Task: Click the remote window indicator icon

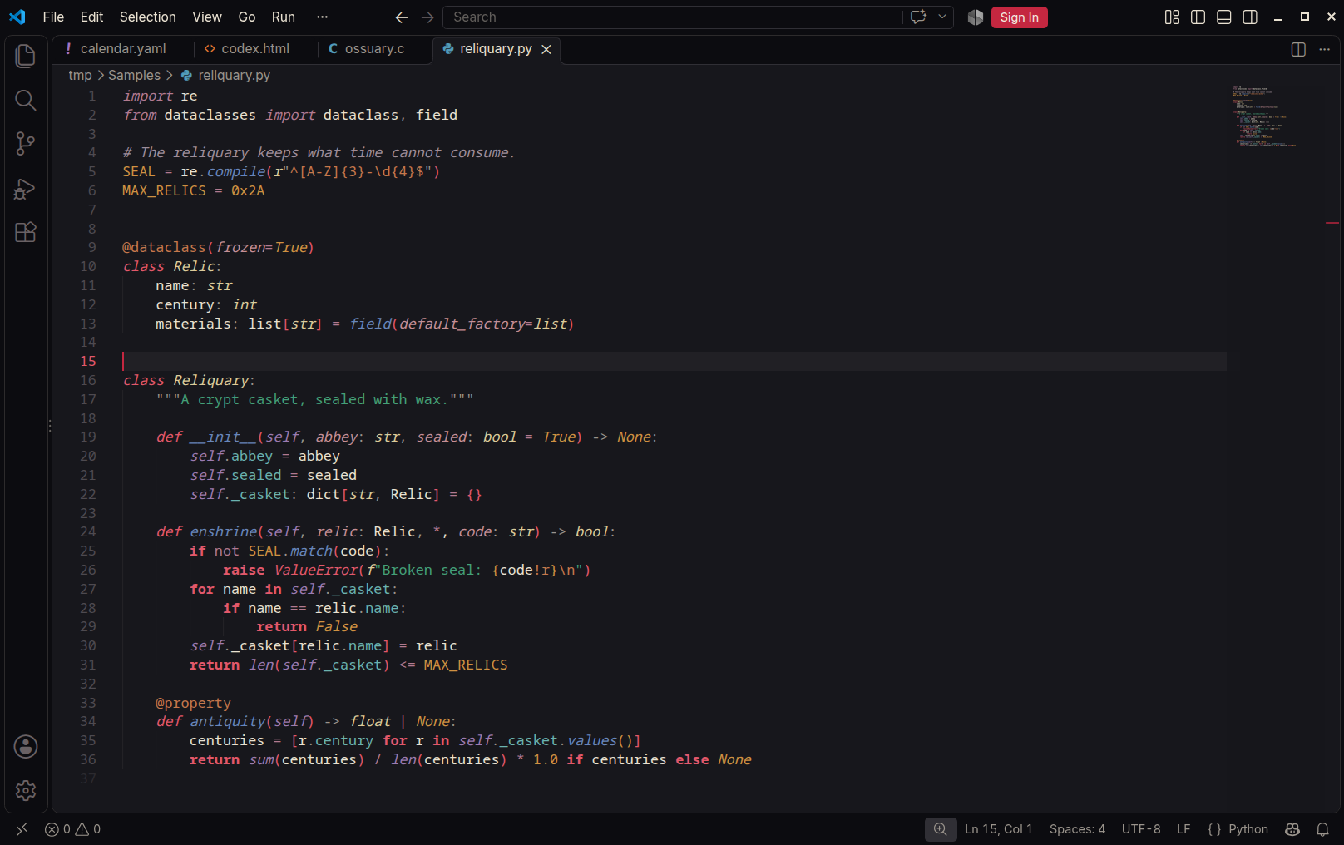Action: tap(22, 829)
